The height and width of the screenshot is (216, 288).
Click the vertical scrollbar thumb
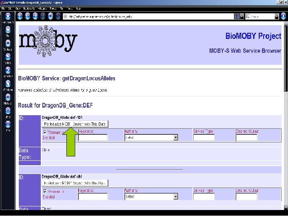click(x=286, y=58)
